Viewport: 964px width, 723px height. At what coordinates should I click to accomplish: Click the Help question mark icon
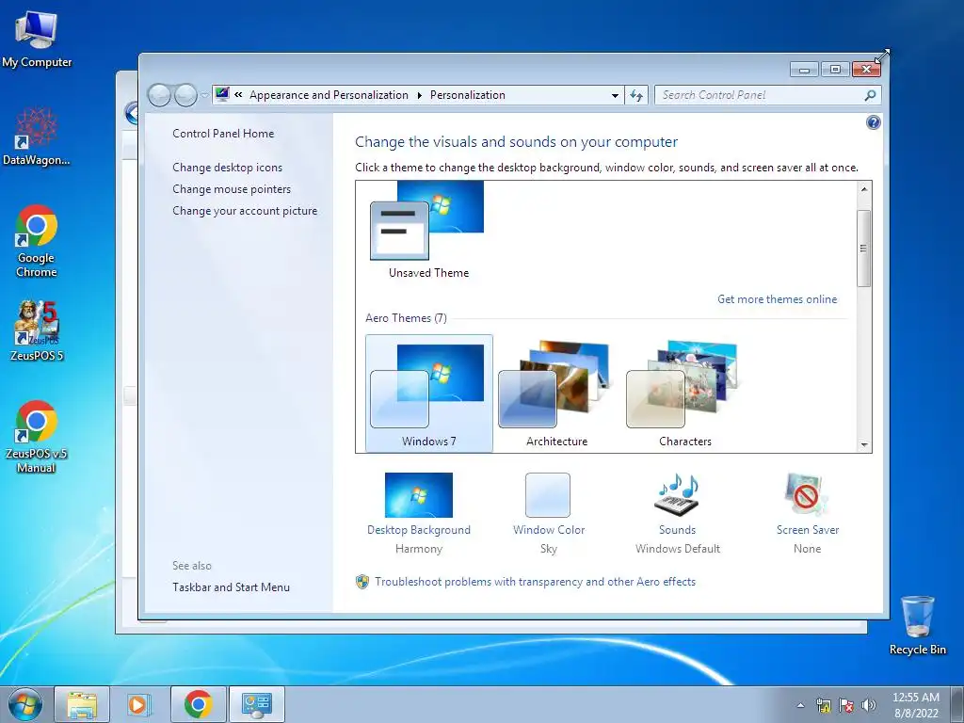[873, 122]
